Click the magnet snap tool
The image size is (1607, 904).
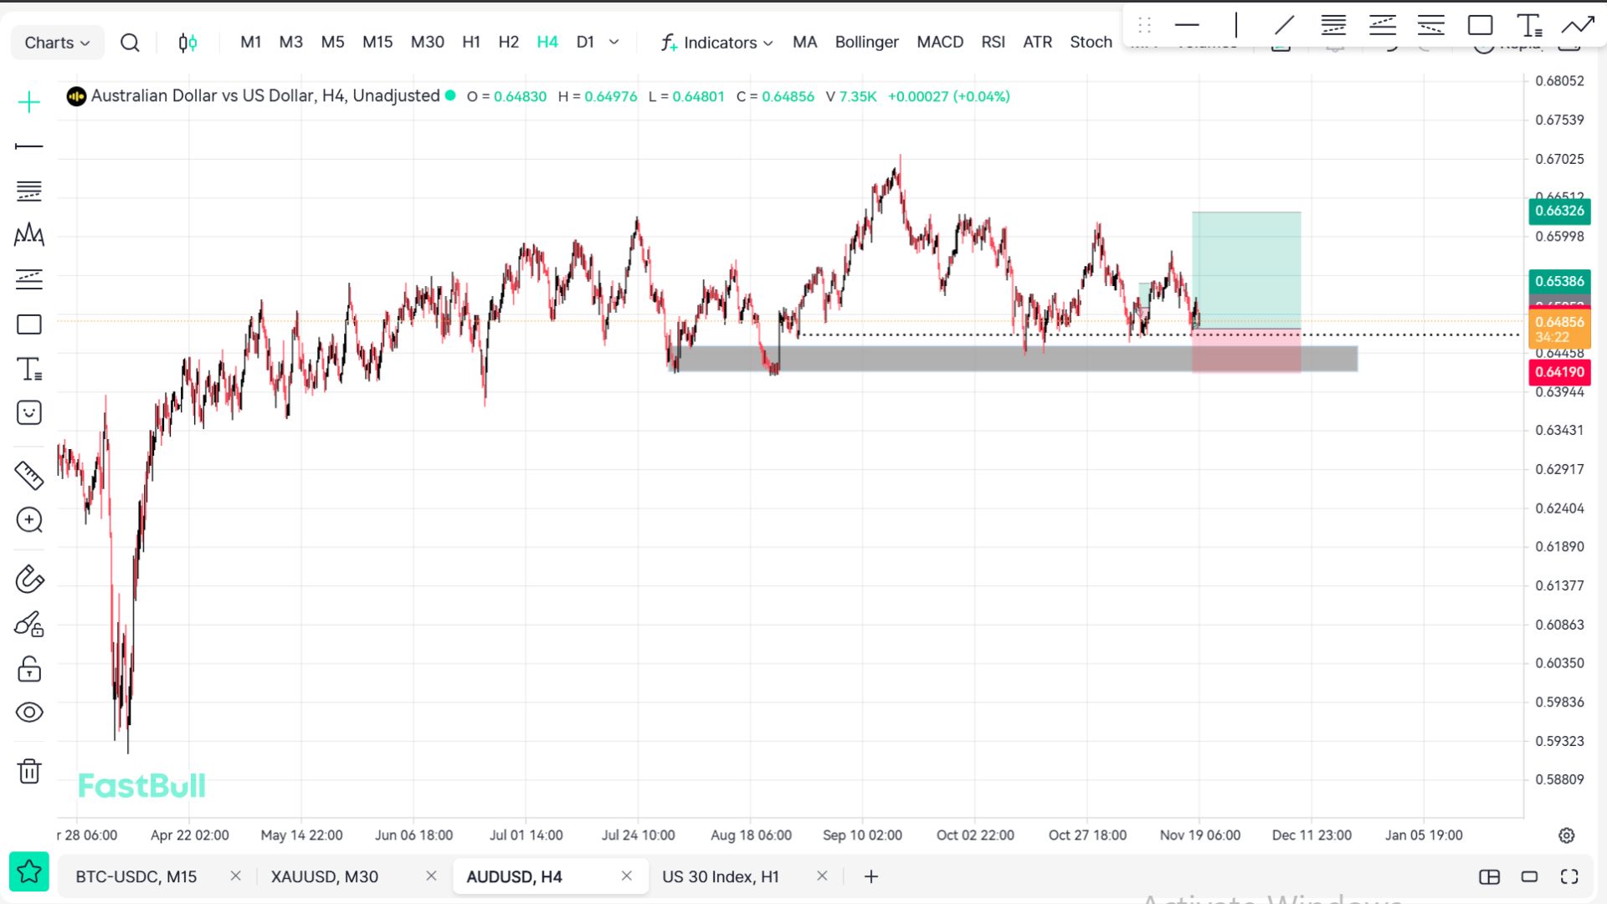[29, 579]
